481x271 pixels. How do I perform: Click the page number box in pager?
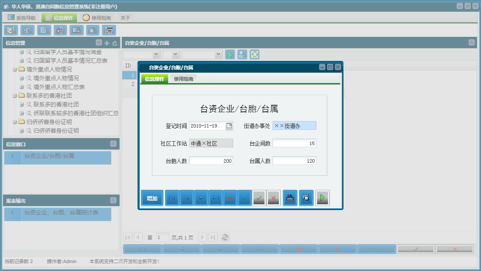pyautogui.click(x=162, y=237)
